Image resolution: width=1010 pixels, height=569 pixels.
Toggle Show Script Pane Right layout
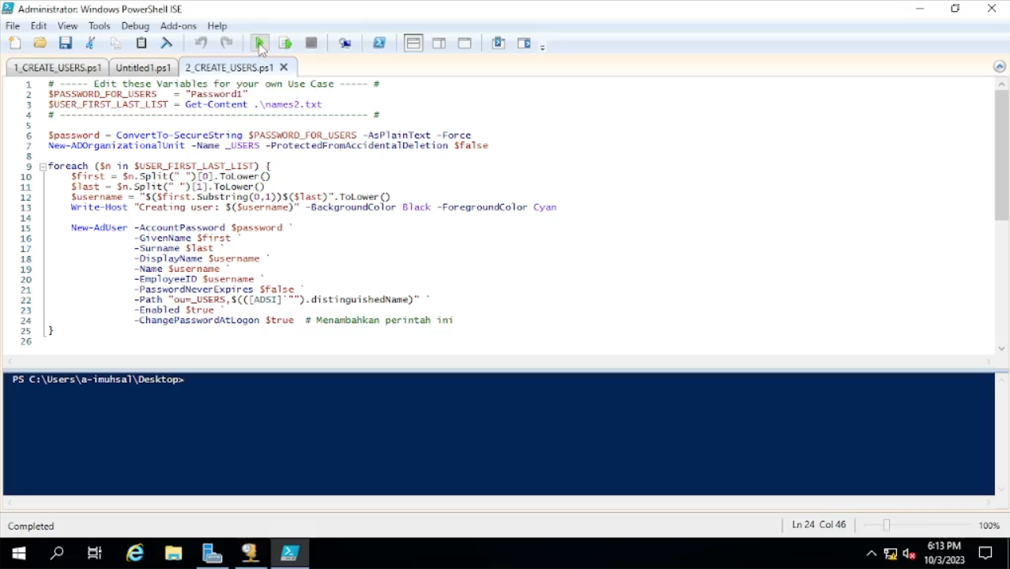click(x=439, y=43)
